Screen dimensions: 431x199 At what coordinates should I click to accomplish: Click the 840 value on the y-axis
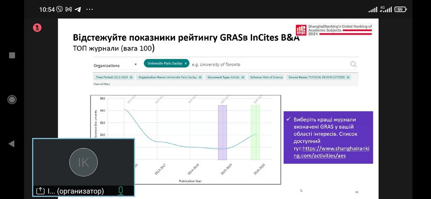102,111
